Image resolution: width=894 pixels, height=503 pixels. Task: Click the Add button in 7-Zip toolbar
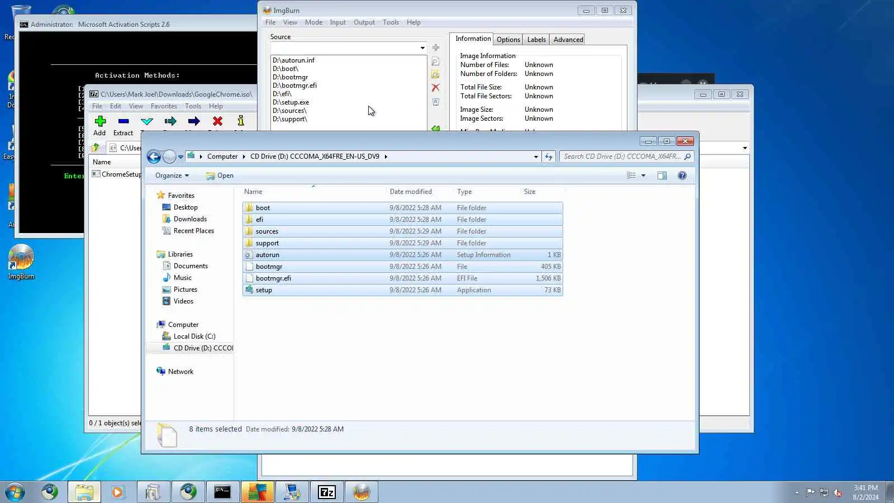tap(100, 126)
